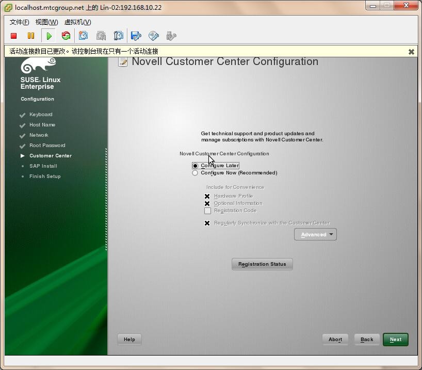Click the Help button
This screenshot has width=422, height=370.
(129, 340)
